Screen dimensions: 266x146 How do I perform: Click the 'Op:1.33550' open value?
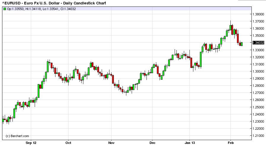coord(15,9)
